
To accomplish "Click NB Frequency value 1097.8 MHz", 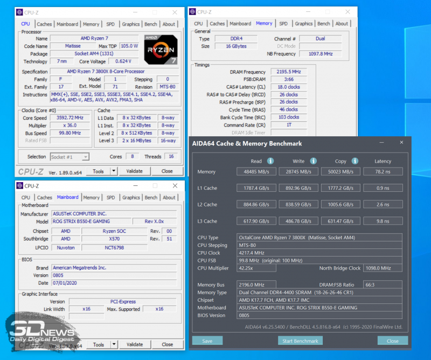I will pos(321,54).
